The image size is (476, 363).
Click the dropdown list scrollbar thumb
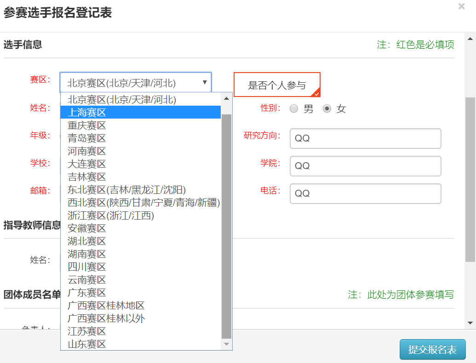tap(227, 225)
